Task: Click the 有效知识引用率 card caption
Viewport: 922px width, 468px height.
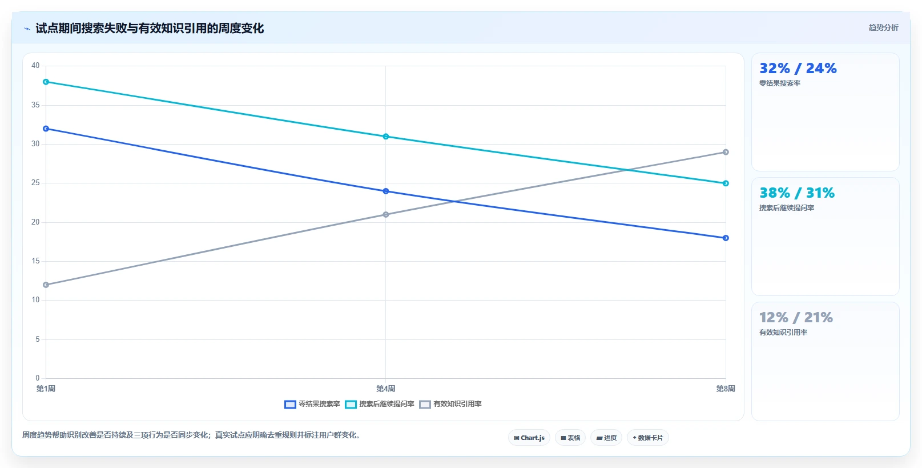Action: (x=783, y=333)
